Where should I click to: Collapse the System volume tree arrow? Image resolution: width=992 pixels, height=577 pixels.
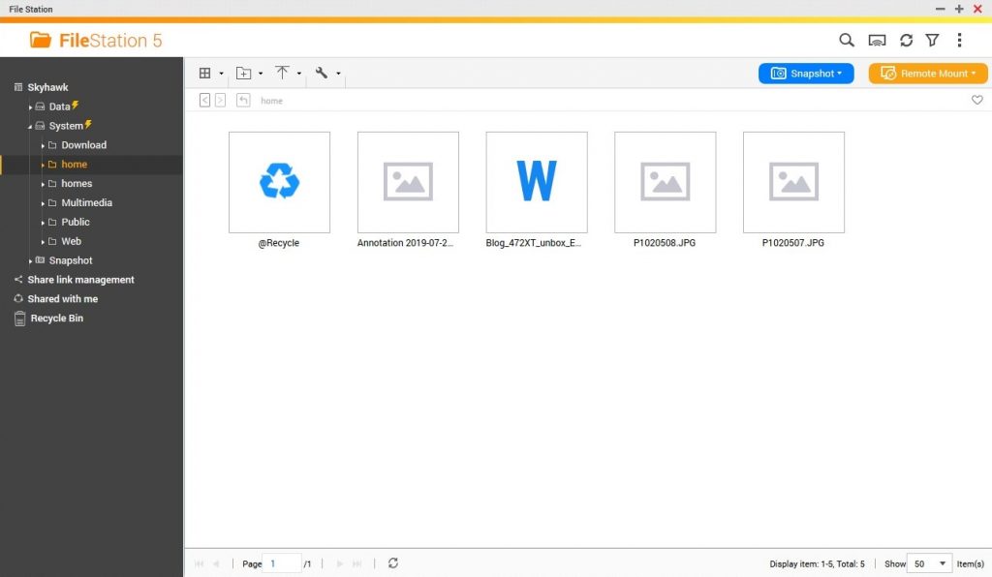click(30, 127)
